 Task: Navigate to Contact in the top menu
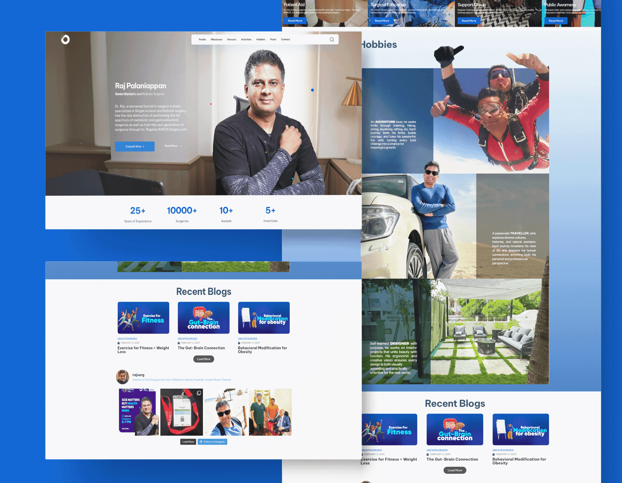(285, 40)
